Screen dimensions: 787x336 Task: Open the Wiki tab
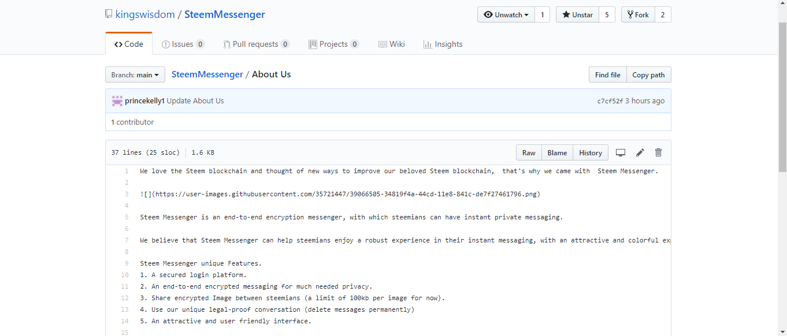[x=392, y=44]
